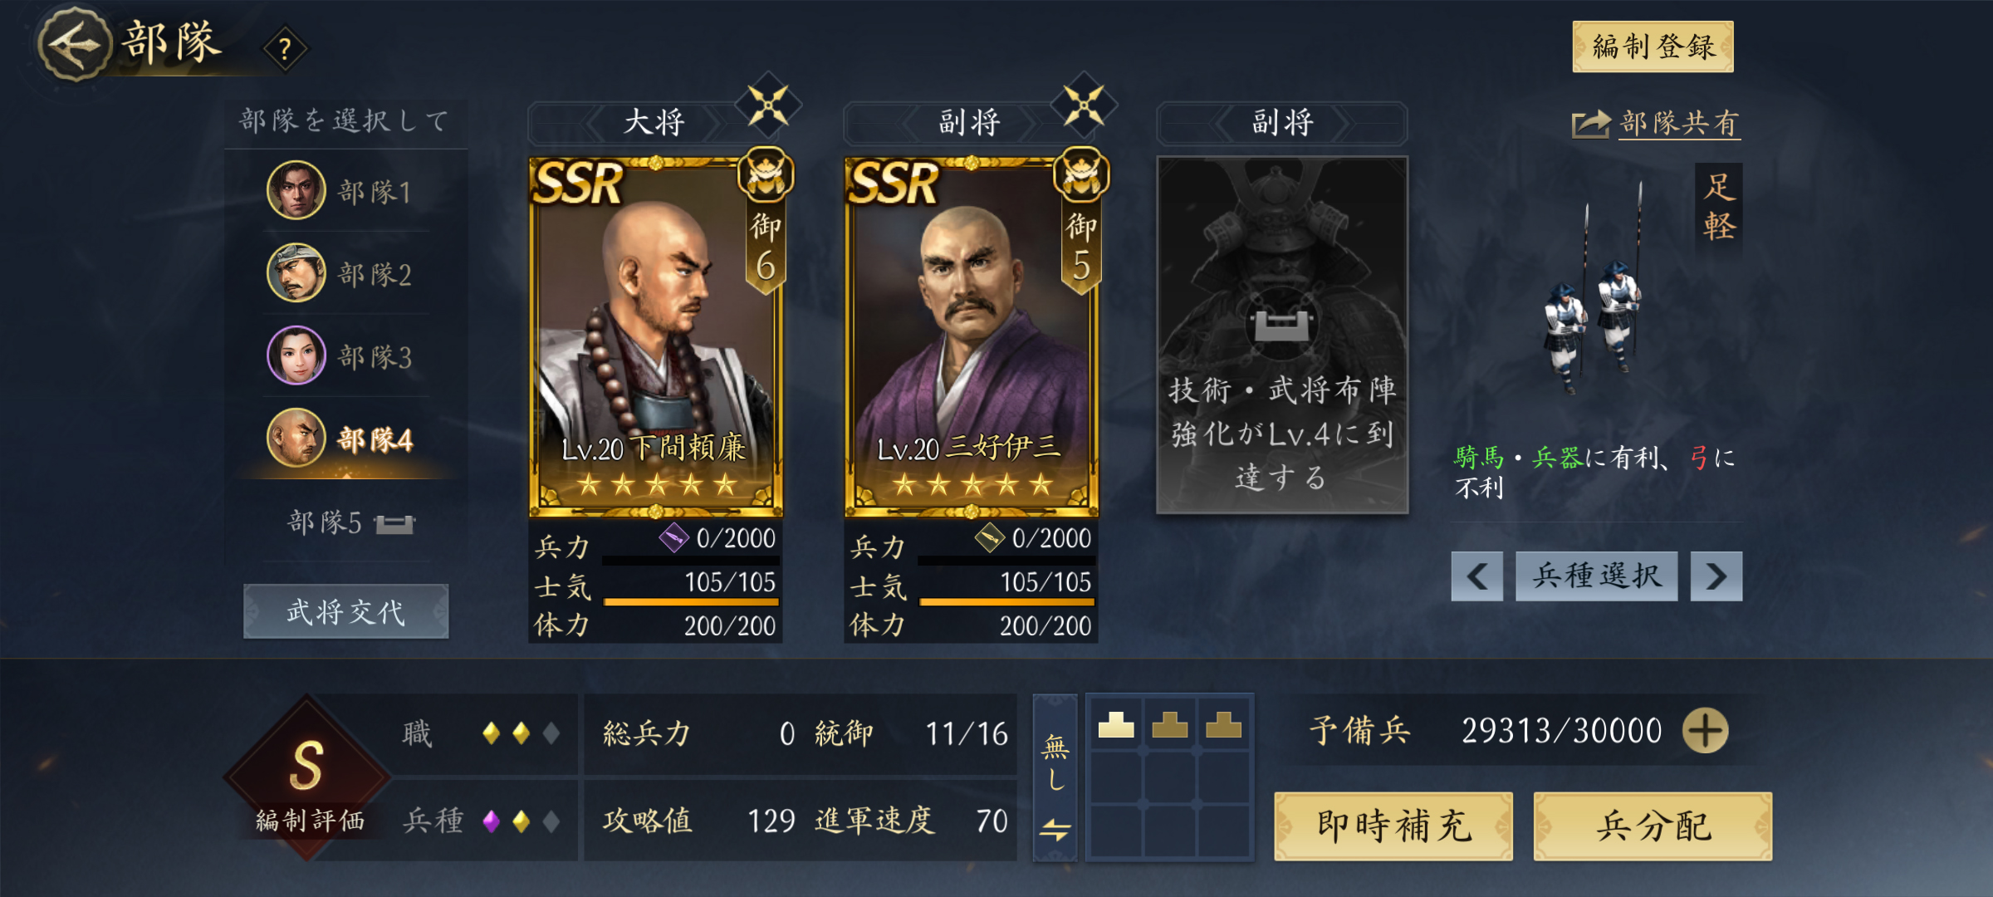1993x897 pixels.
Task: Show next troop type with right chevron
Action: pyautogui.click(x=1716, y=576)
